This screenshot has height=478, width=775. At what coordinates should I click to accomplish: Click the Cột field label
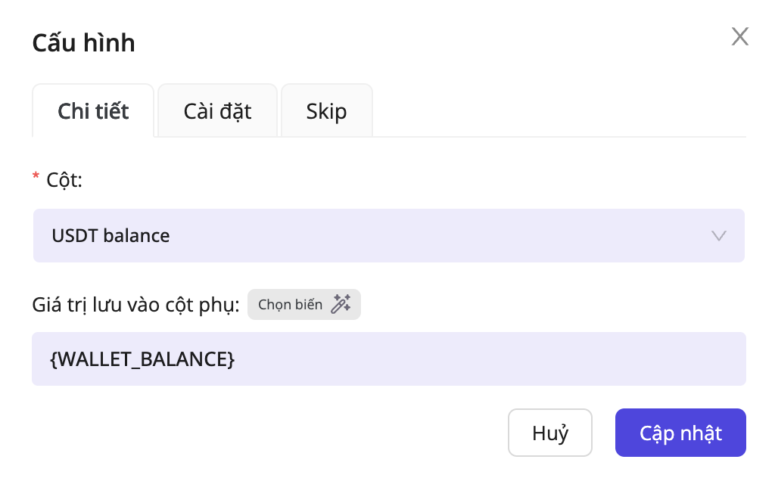coord(64,180)
